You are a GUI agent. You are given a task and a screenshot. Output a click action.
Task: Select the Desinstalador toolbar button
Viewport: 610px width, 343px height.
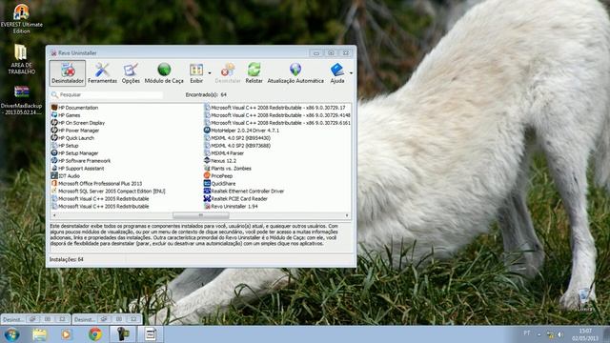pyautogui.click(x=68, y=72)
